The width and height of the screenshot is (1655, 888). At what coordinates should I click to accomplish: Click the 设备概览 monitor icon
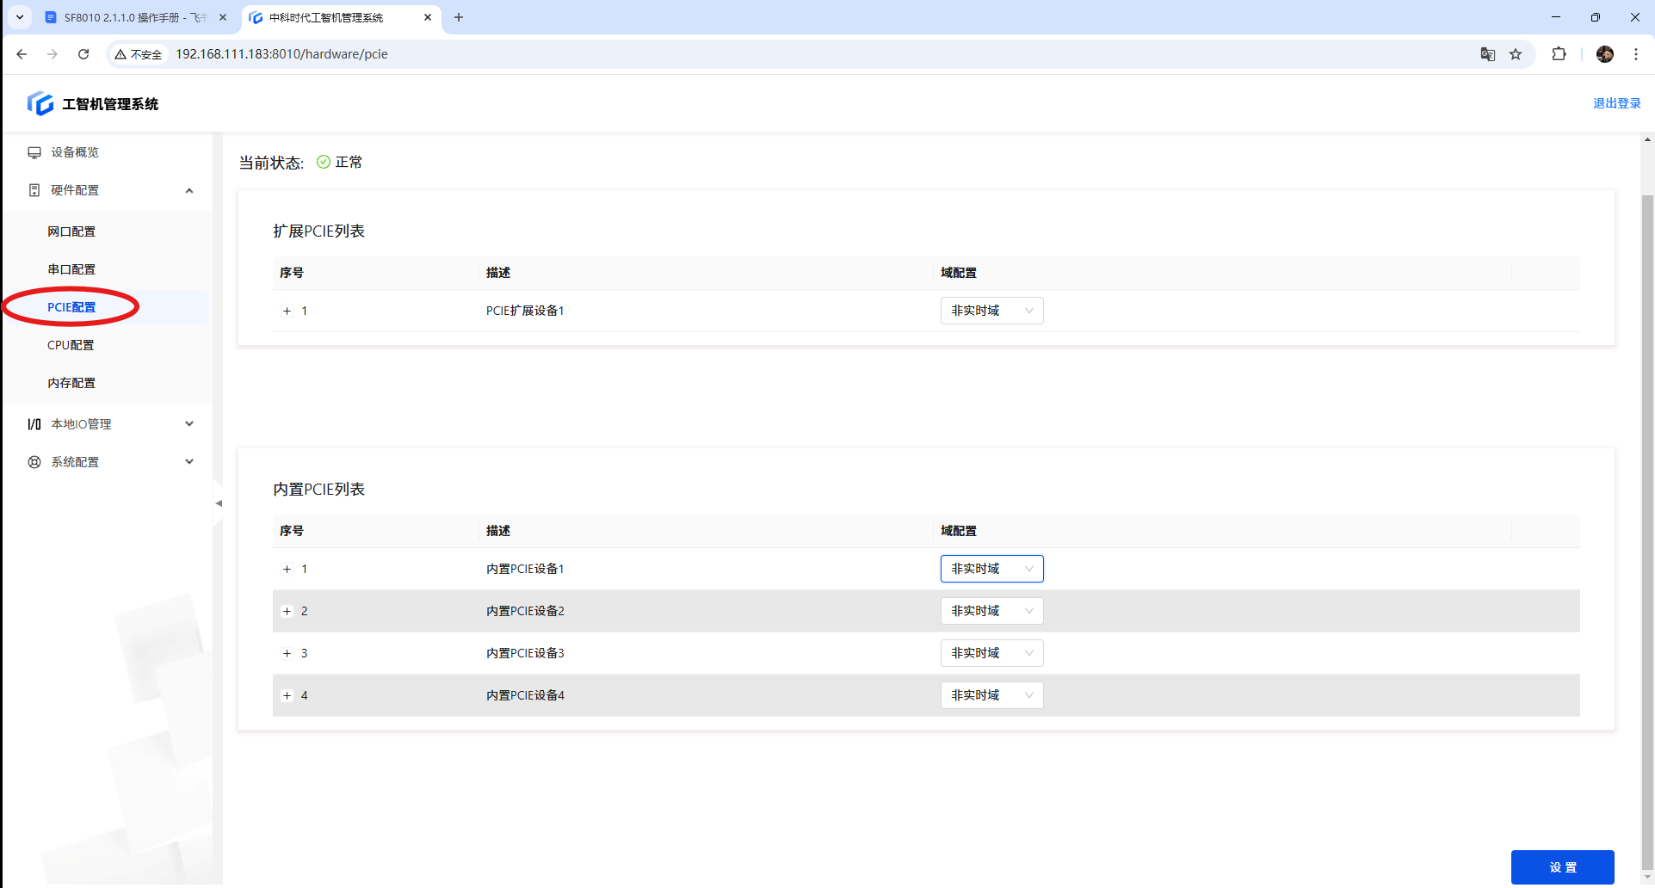(x=34, y=152)
